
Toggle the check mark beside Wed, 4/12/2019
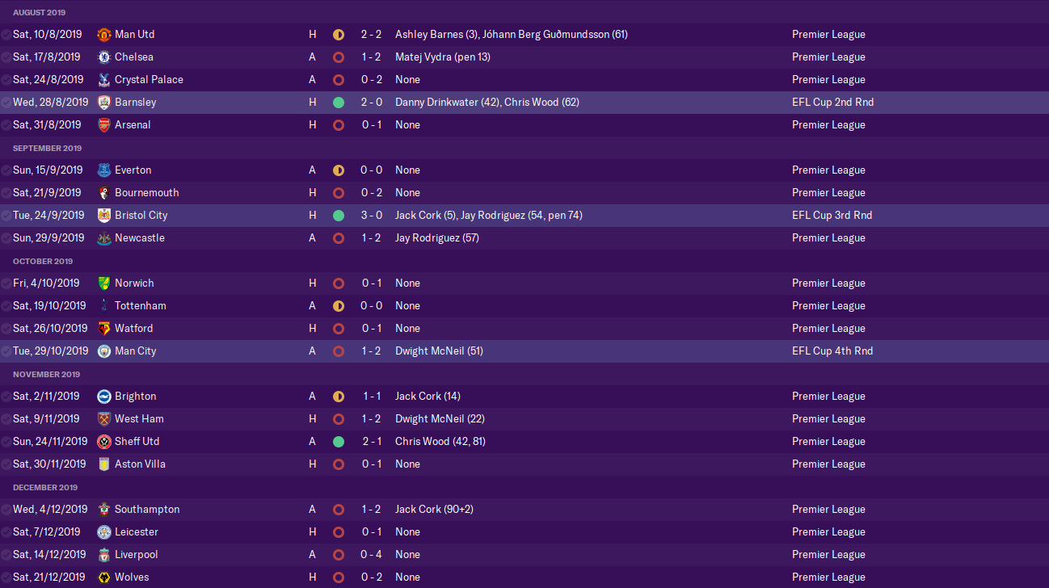(6, 510)
